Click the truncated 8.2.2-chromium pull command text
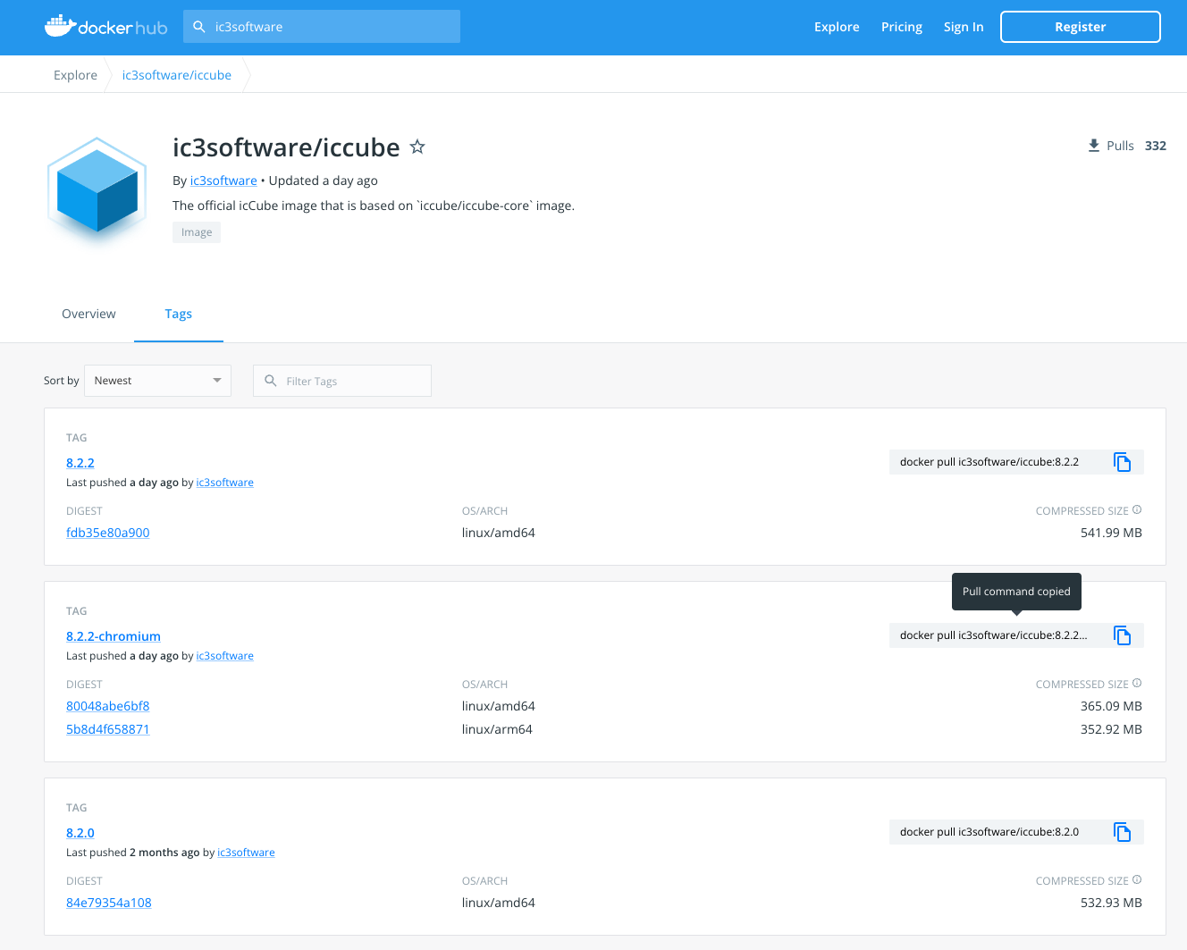1187x950 pixels. click(x=994, y=635)
